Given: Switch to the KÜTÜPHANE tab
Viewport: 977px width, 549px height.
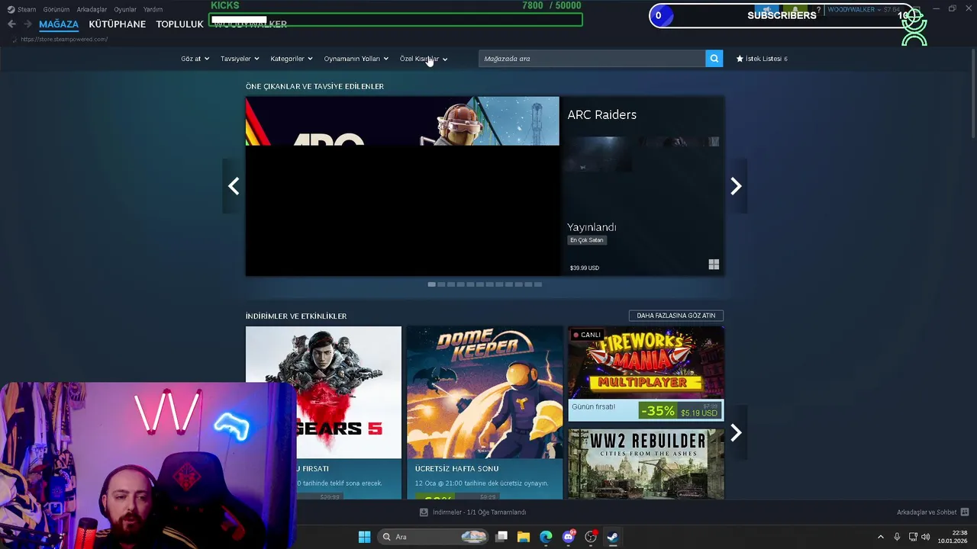Looking at the screenshot, I should pos(117,24).
